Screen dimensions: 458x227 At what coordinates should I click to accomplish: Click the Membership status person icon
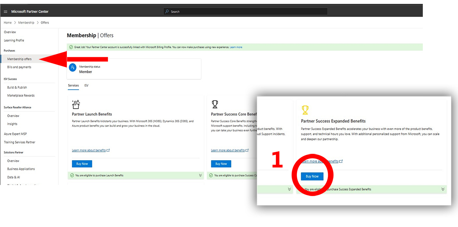click(73, 68)
